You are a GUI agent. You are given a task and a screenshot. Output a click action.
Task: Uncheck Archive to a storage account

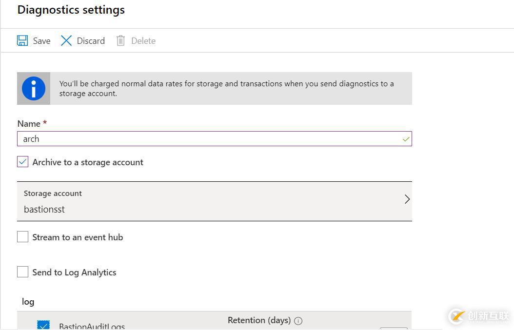coord(23,162)
